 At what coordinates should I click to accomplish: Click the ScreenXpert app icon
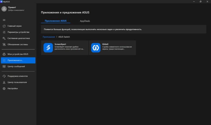[x=48, y=48]
